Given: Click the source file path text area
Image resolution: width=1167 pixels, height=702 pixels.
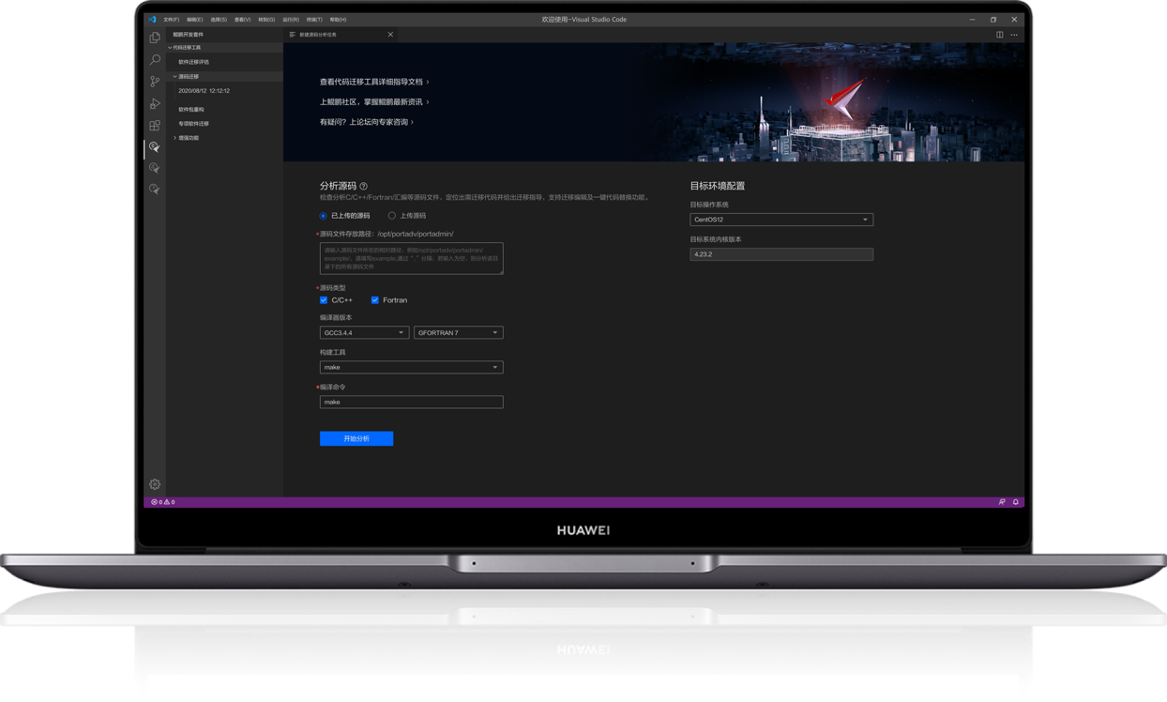Looking at the screenshot, I should (x=412, y=258).
